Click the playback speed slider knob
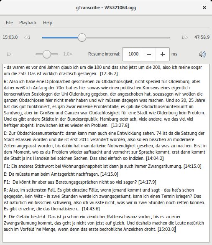The width and height of the screenshot is (212, 245). pyautogui.click(x=47, y=54)
